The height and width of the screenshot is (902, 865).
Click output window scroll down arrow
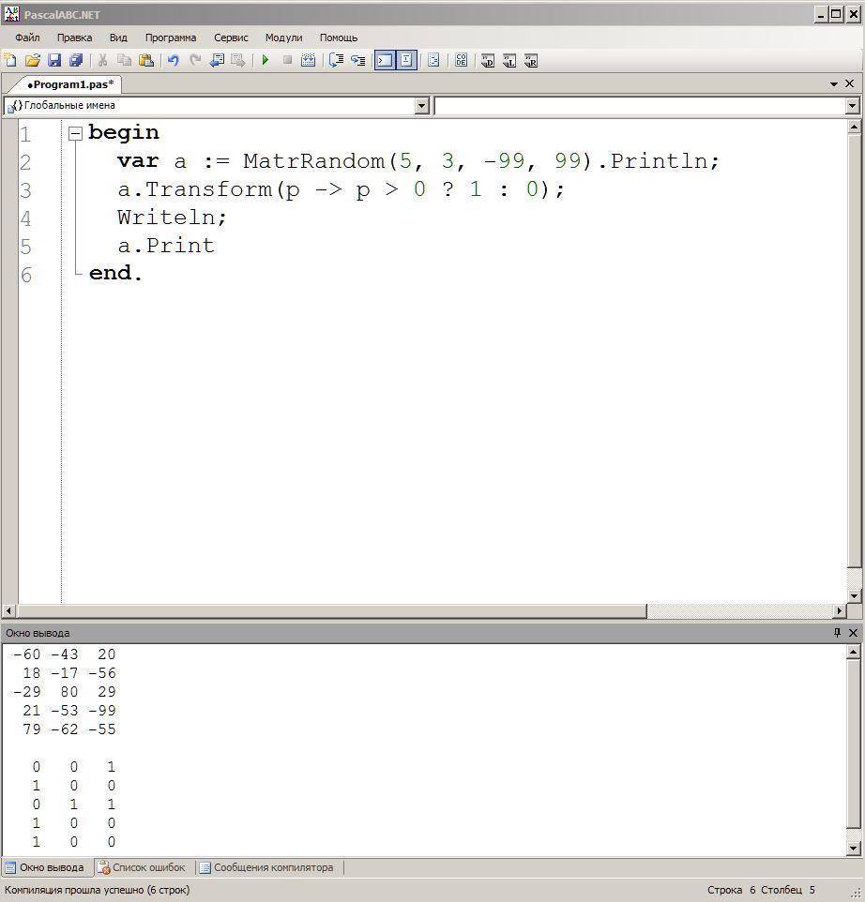(x=854, y=848)
